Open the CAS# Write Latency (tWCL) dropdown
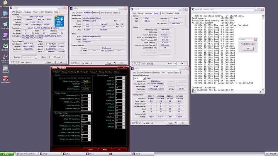 [89, 139]
